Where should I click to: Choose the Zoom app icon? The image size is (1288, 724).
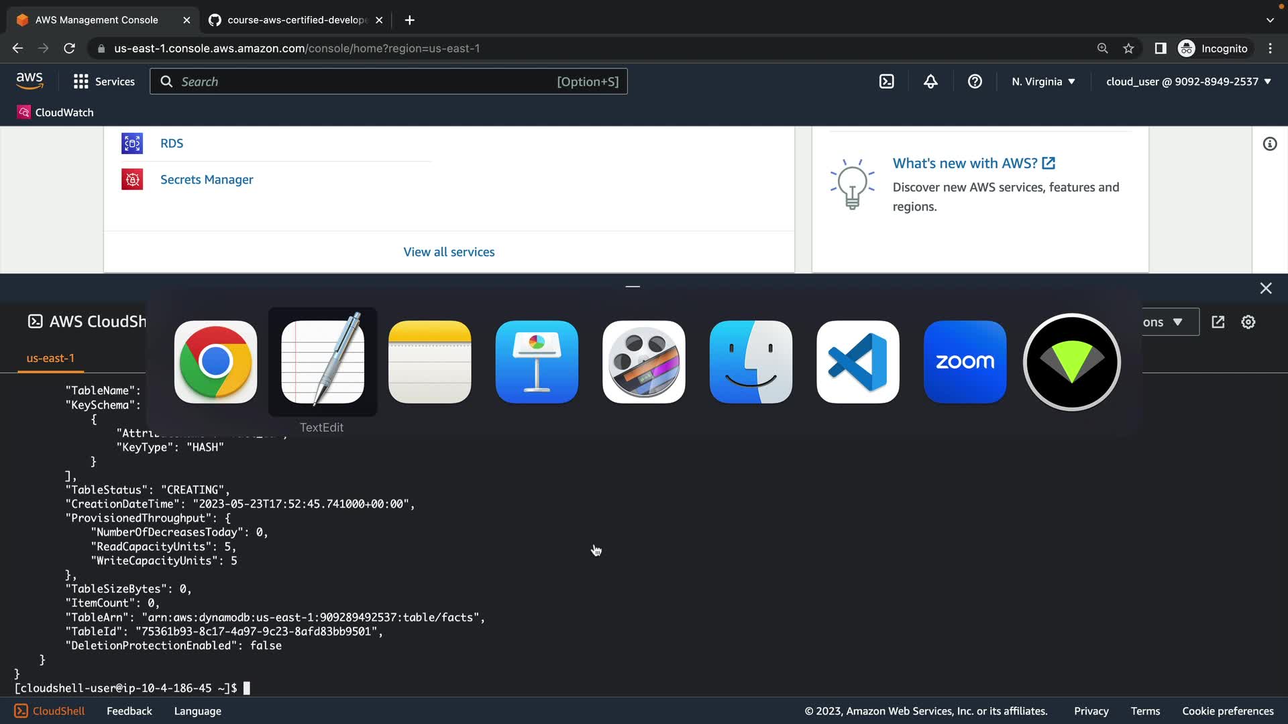pyautogui.click(x=965, y=362)
